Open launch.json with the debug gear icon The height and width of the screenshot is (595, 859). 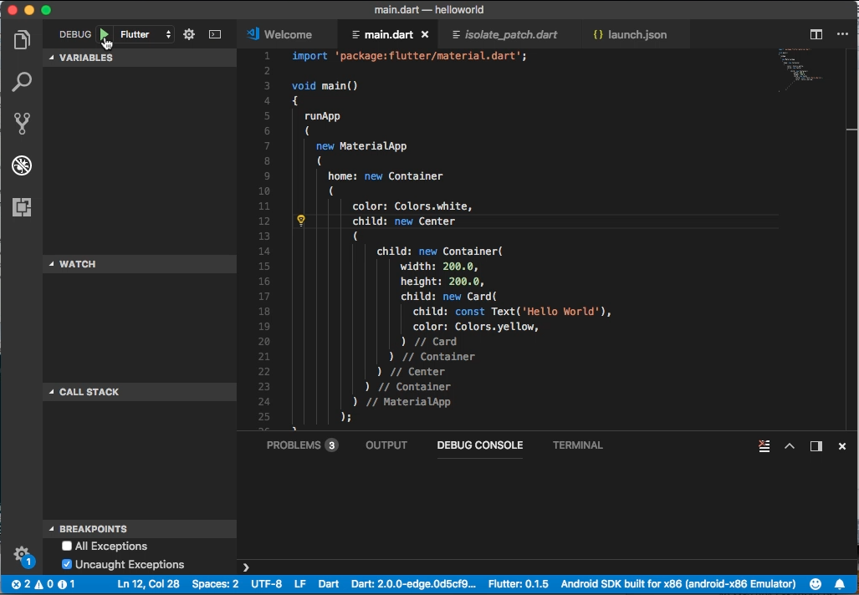(x=189, y=34)
